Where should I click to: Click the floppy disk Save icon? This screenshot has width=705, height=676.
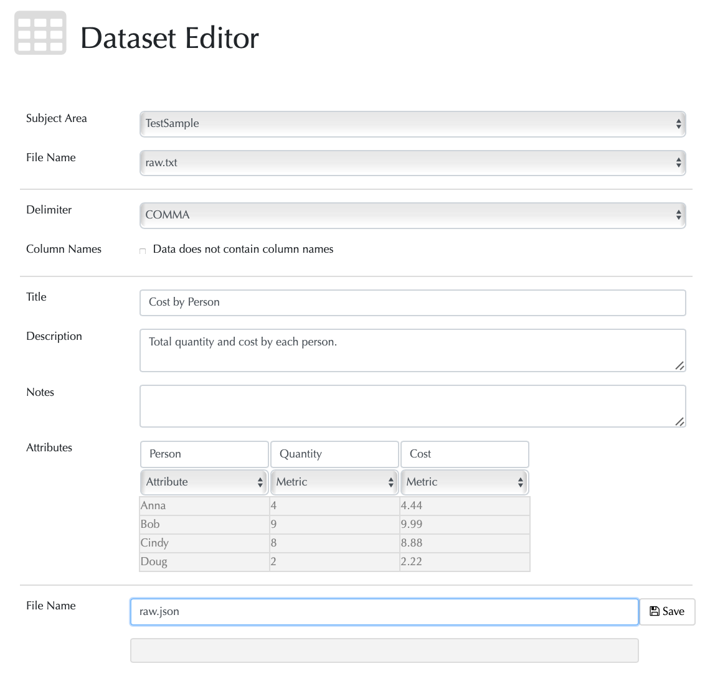tap(655, 611)
